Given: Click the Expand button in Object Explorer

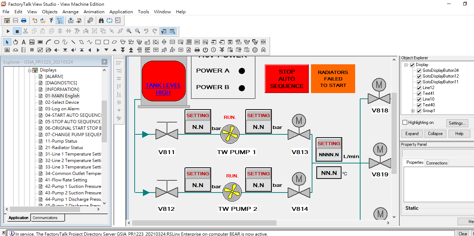Looking at the screenshot, I should 412,134.
